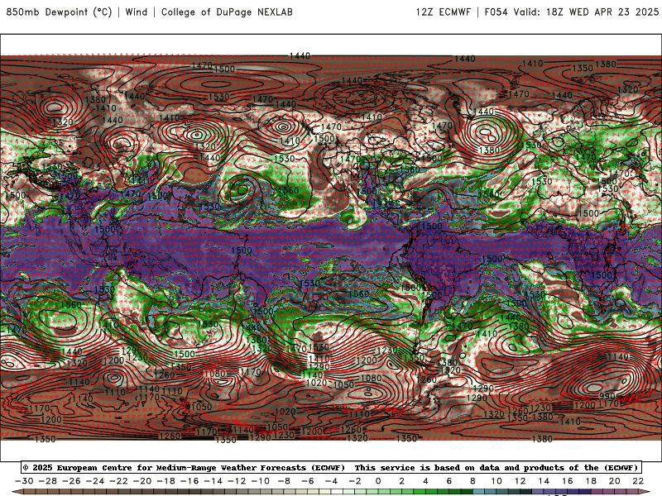The width and height of the screenshot is (662, 496).
Task: Click the 20 value on the color scale
Action: pyautogui.click(x=615, y=481)
